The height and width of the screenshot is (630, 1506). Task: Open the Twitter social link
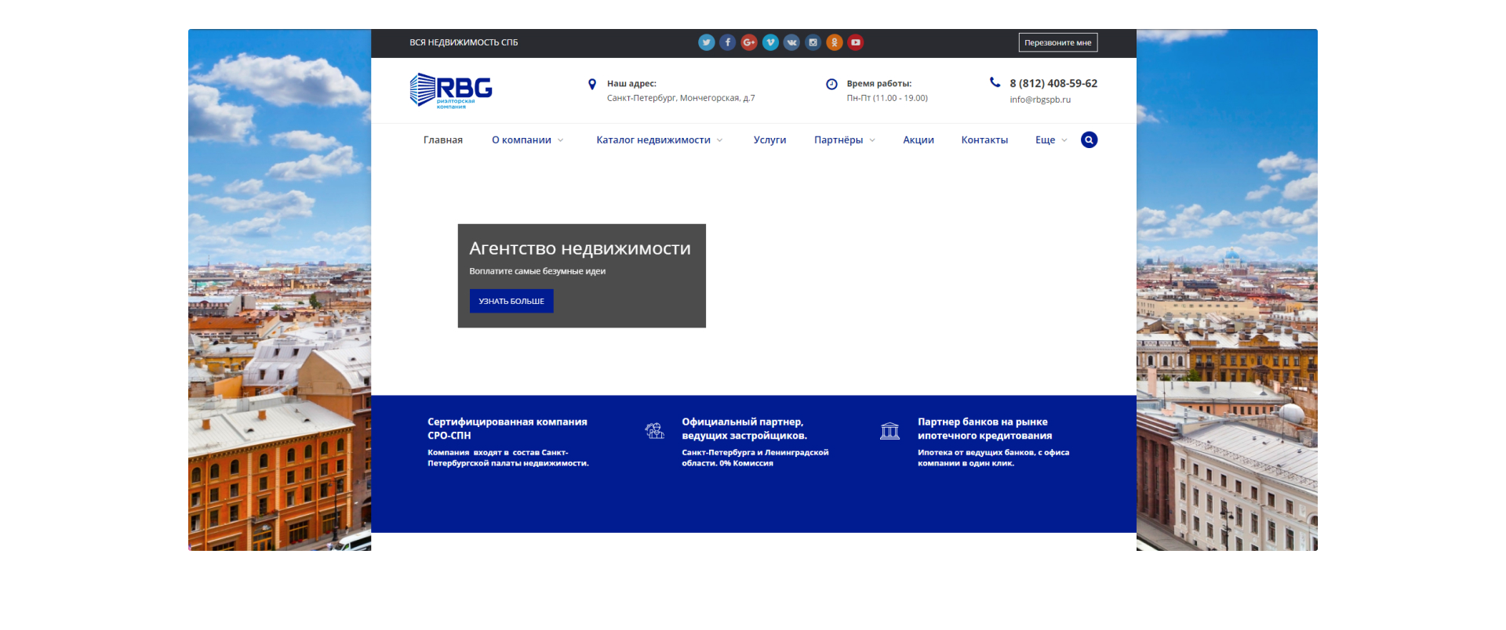[706, 42]
